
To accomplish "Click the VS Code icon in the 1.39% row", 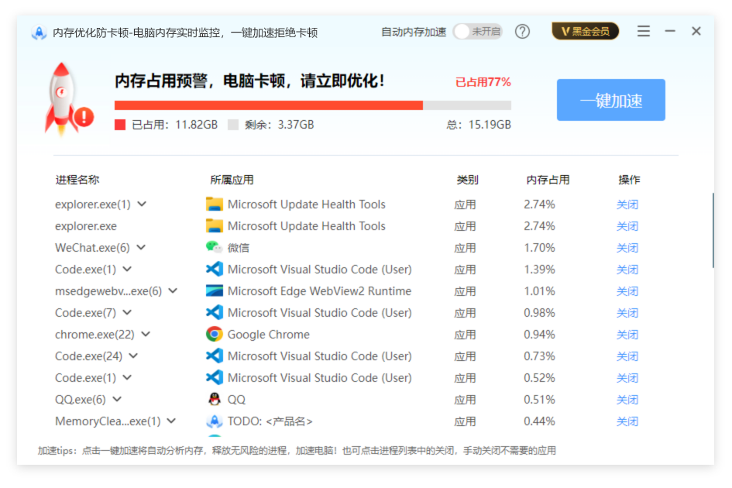I will 215,269.
